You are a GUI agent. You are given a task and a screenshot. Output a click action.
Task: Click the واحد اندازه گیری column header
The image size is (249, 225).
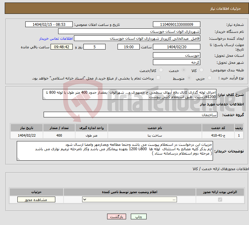tap(91, 128)
